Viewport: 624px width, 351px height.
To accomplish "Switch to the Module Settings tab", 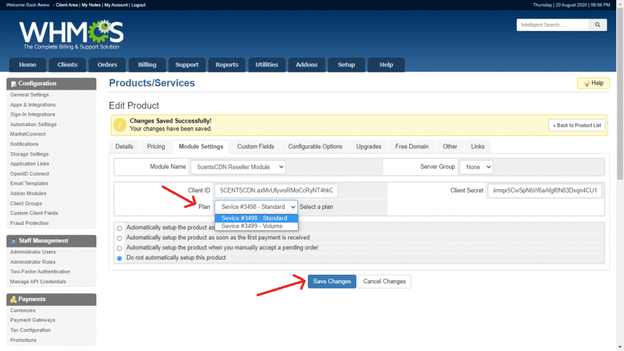I will coord(201,146).
